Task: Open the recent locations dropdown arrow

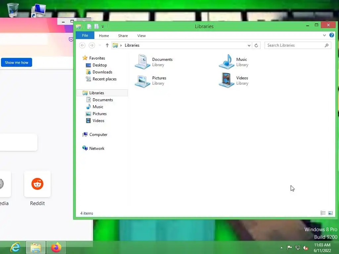Action: [x=100, y=45]
